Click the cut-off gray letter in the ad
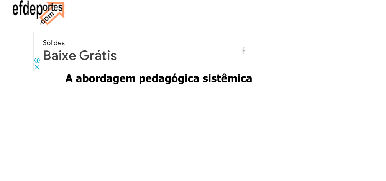This screenshot has height=181, width=386. point(243,51)
